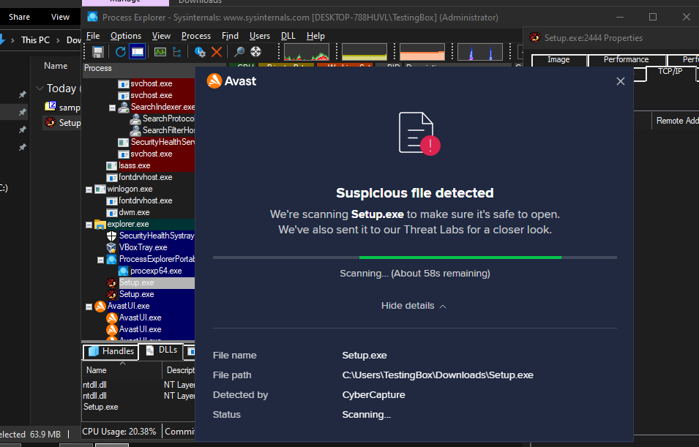
Task: Click the Avast logo in the dialog header
Action: point(231,81)
